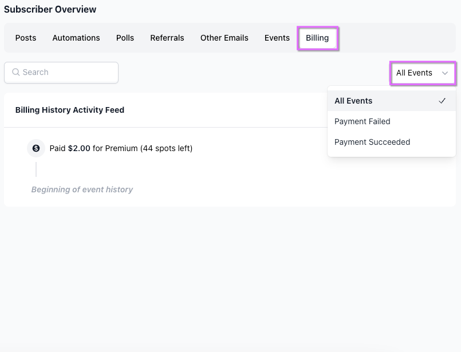Click the Beginning of event history text
This screenshot has height=352, width=461.
[82, 189]
